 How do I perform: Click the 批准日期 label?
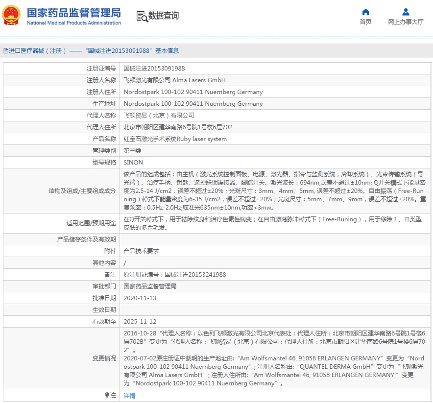click(x=104, y=298)
